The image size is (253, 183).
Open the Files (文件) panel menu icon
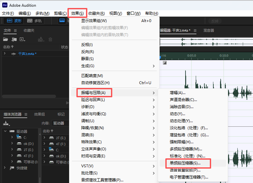point(15,30)
